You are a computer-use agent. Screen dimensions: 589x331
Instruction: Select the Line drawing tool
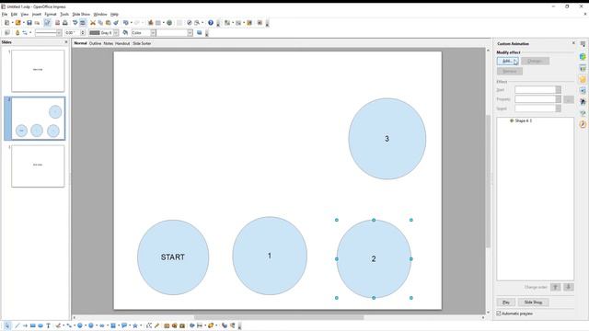coord(17,325)
